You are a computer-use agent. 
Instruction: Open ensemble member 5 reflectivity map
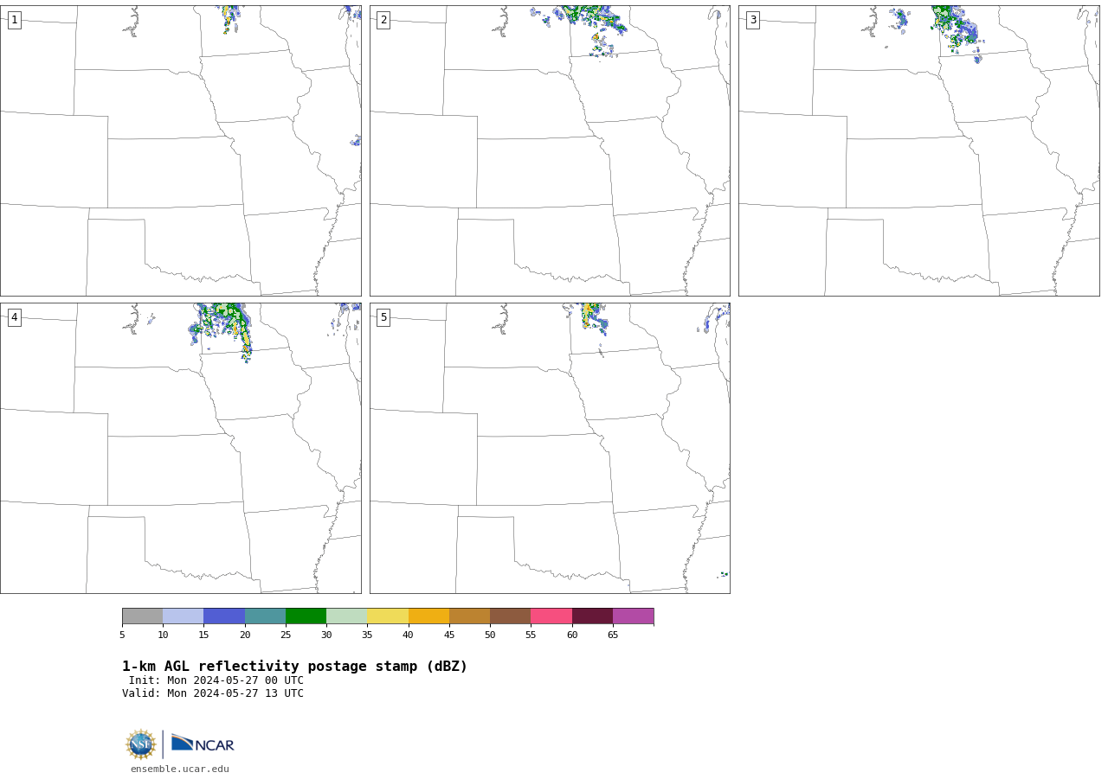(550, 448)
